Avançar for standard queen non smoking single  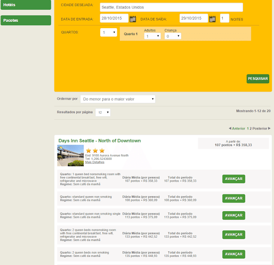pos(234,215)
